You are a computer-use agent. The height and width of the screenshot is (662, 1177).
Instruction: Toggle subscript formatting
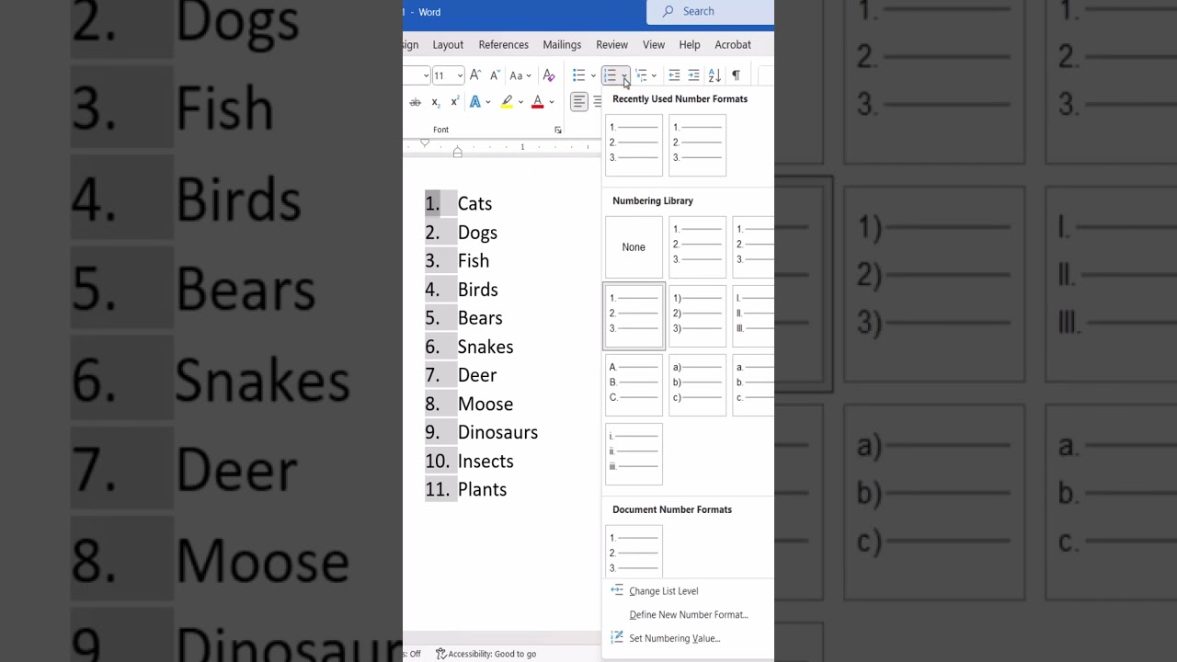tap(435, 102)
